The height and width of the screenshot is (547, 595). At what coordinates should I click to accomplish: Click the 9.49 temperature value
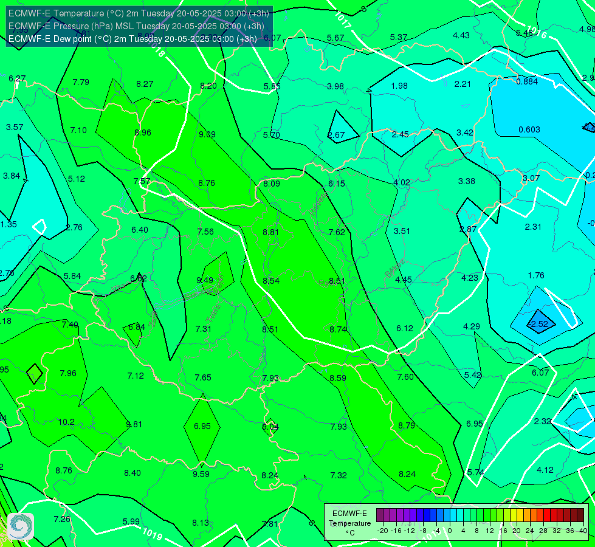click(x=205, y=280)
